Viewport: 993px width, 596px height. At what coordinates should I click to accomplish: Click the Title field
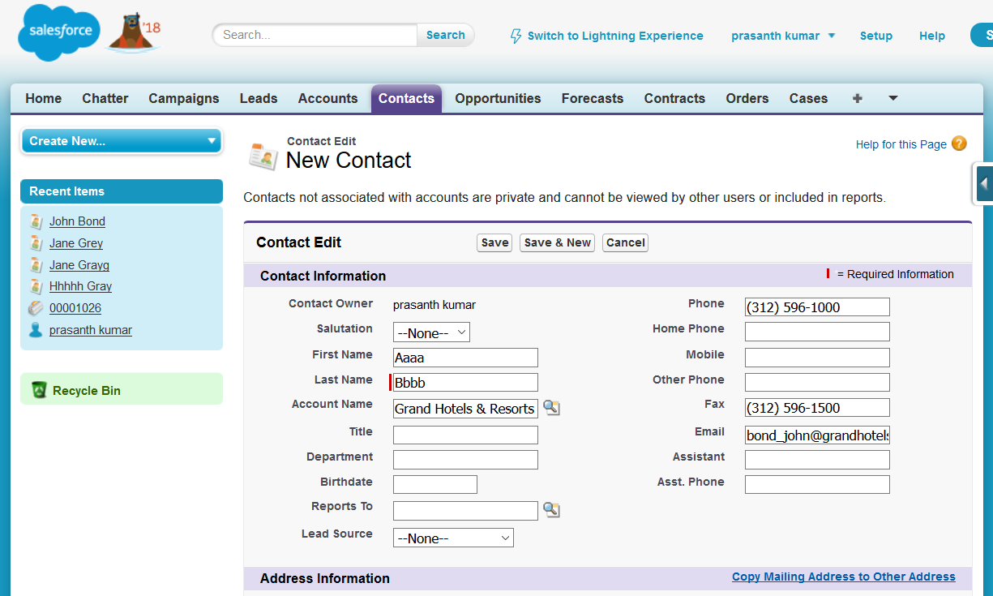[465, 435]
